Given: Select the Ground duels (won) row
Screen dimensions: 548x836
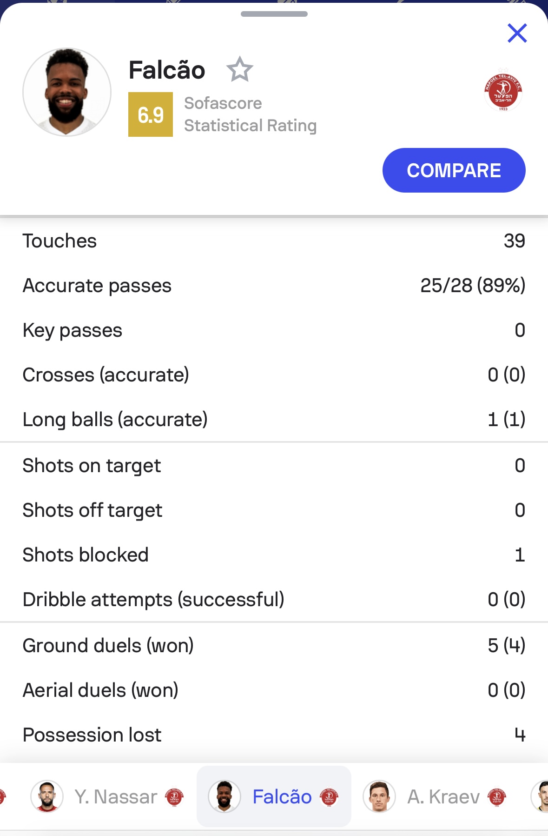Looking at the screenshot, I should point(274,645).
